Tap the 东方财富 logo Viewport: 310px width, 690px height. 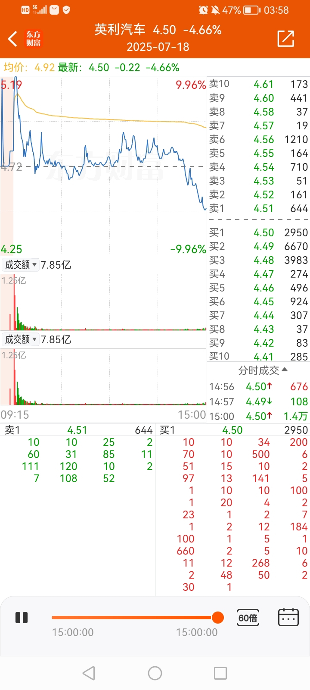point(33,38)
